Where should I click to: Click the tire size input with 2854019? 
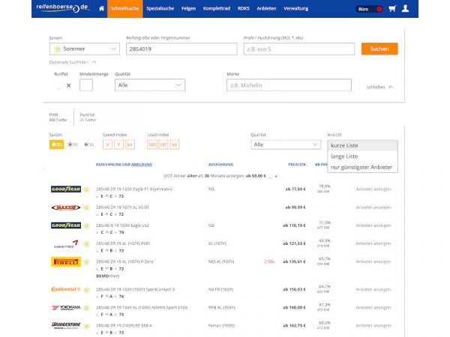[x=181, y=49]
